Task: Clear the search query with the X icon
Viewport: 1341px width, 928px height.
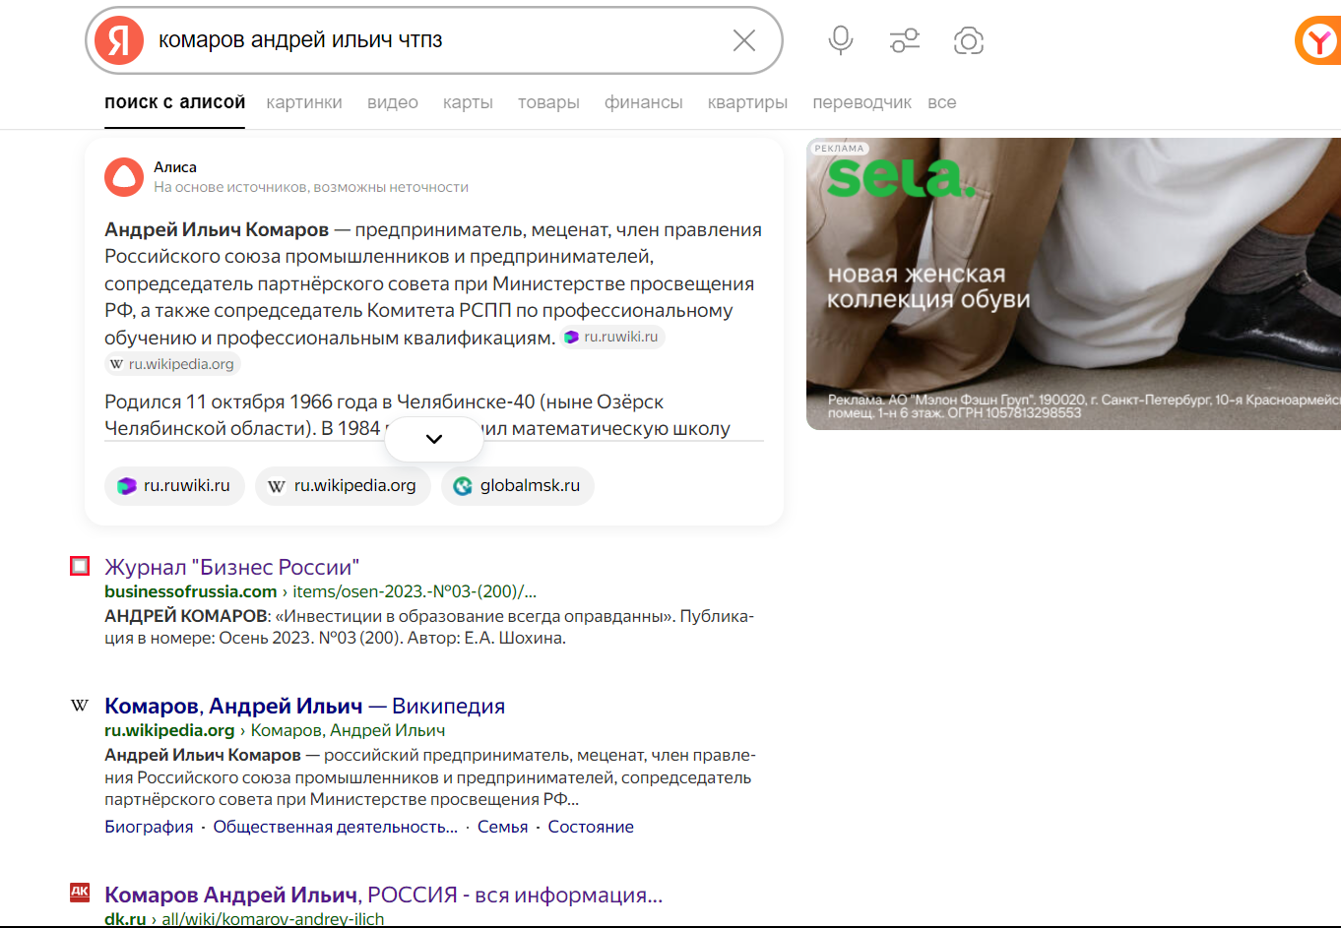Action: click(744, 40)
